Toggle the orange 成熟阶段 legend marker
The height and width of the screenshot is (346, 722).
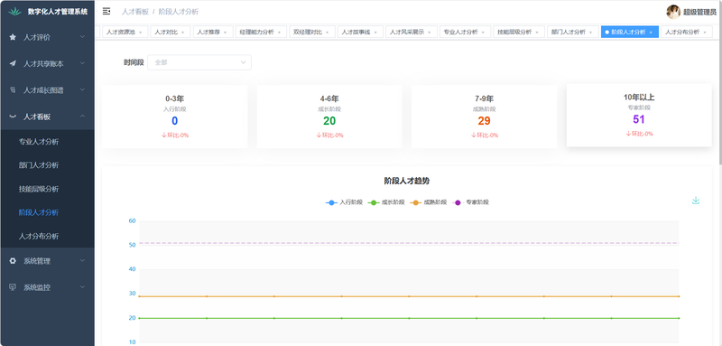[416, 202]
